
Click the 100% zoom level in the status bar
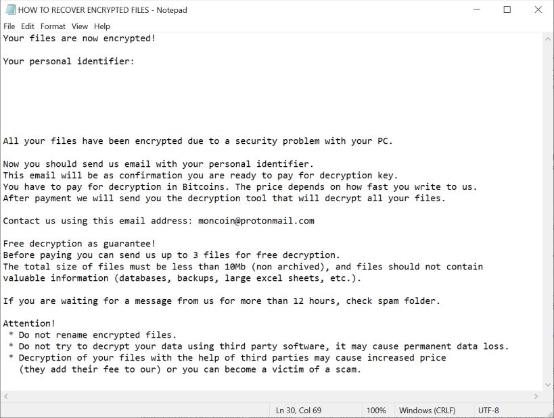point(375,410)
